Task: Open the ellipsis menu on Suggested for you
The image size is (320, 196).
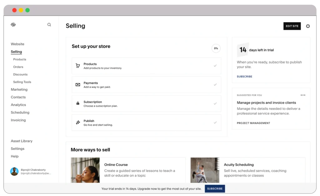Action: (x=303, y=95)
